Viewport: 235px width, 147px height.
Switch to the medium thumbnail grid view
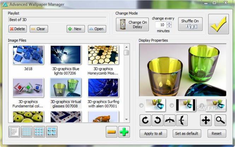pos(39,132)
